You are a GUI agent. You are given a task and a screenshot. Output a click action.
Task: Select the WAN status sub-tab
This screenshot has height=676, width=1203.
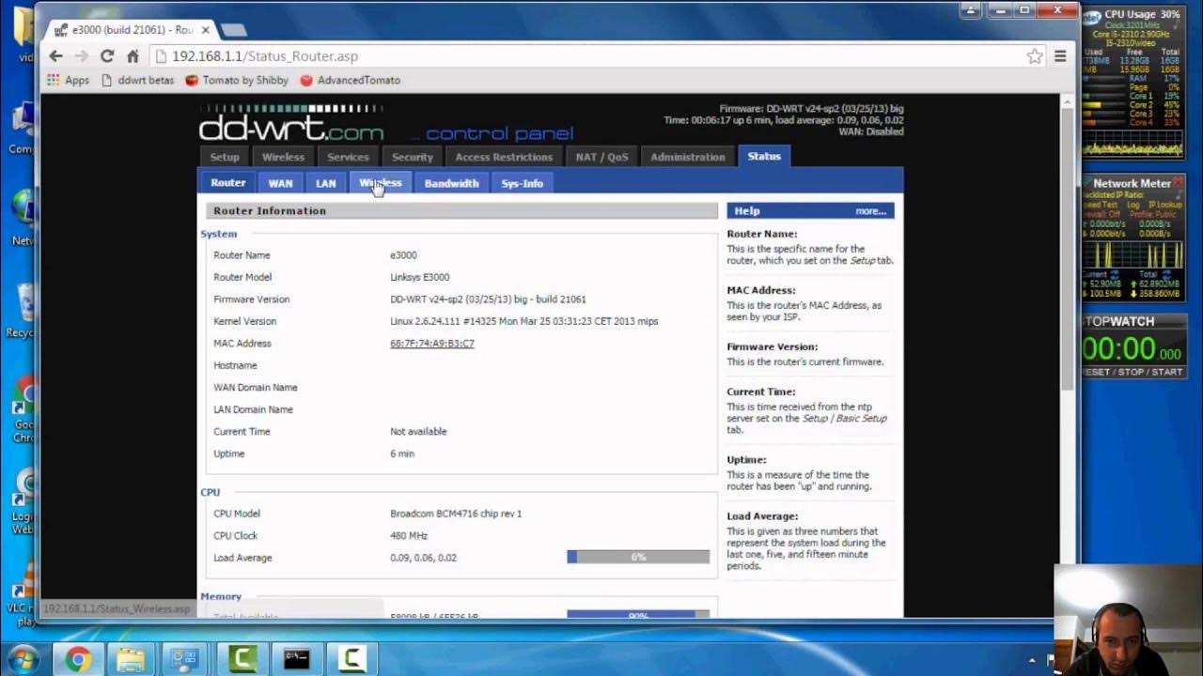(x=280, y=183)
